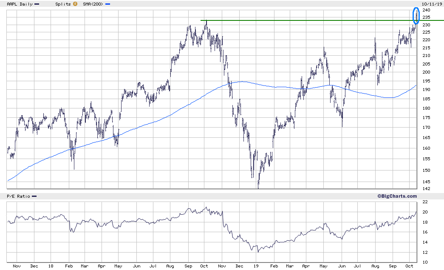Click the AAPL Daily legend label
Screen dimensions: 444x270
pyautogui.click(x=20, y=4)
